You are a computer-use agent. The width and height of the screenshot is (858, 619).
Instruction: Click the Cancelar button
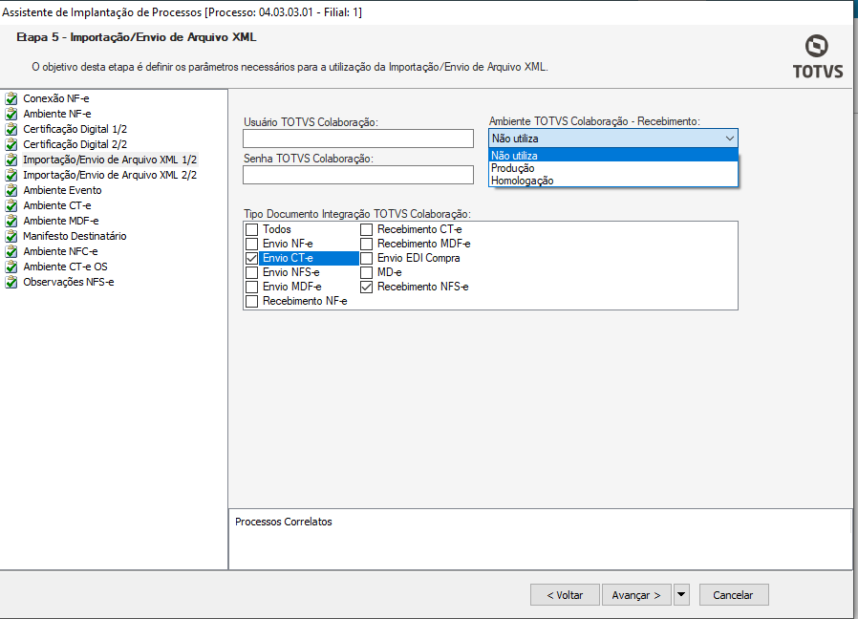pyautogui.click(x=733, y=595)
